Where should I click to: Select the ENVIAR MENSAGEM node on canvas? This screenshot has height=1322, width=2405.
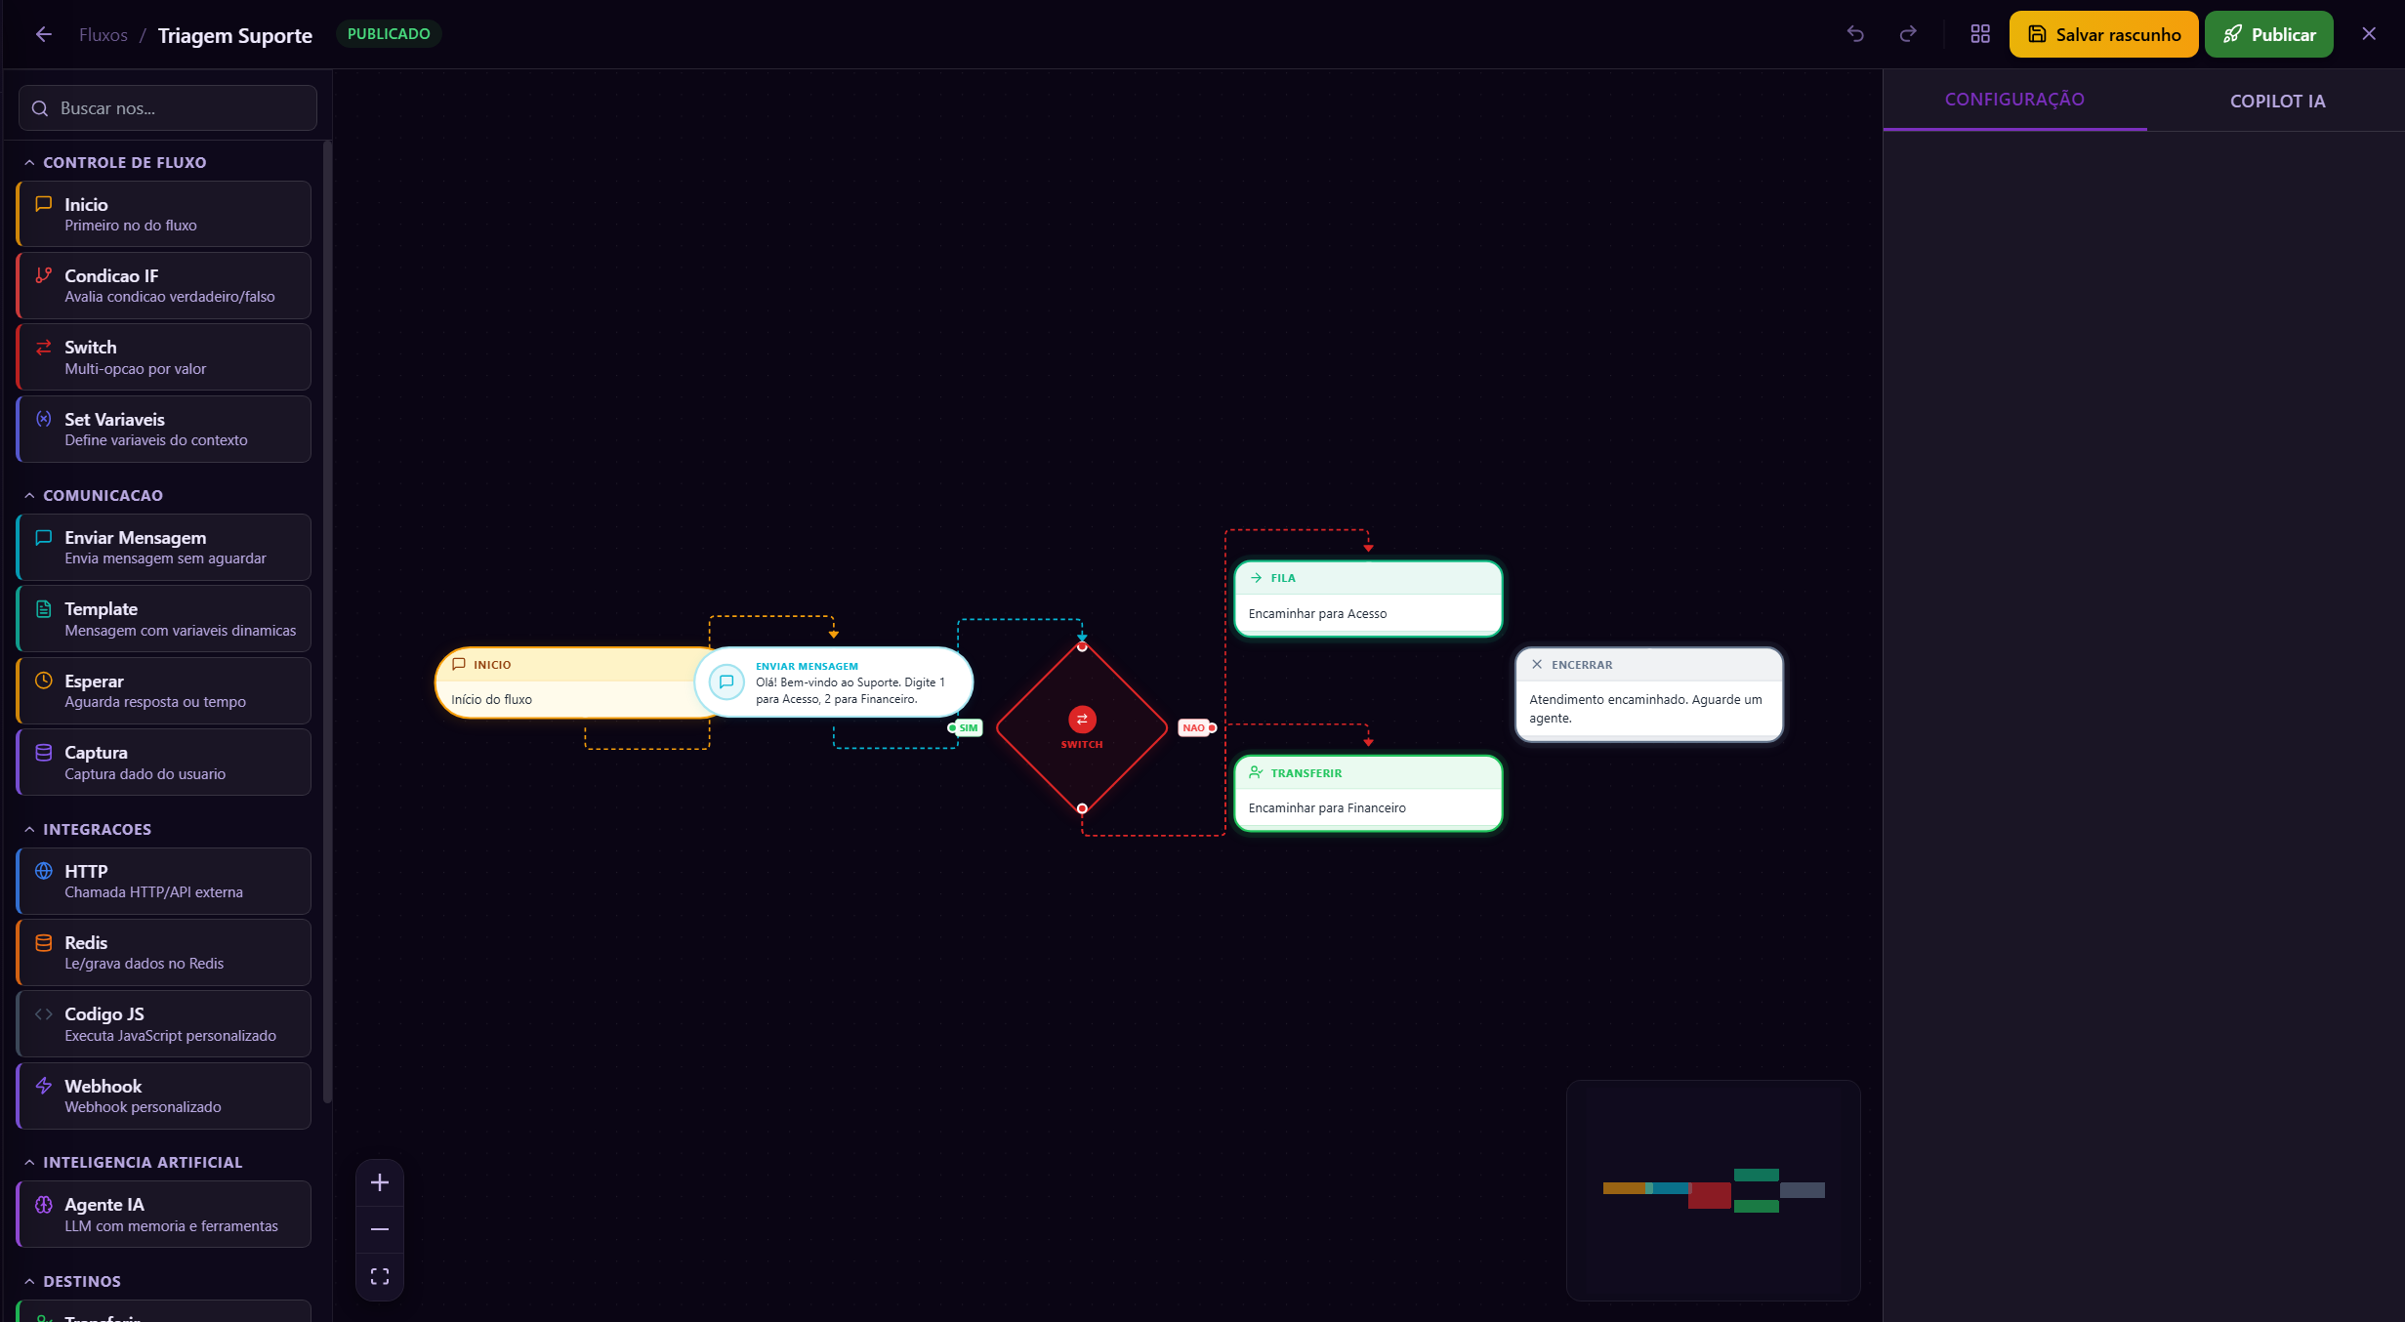(834, 682)
